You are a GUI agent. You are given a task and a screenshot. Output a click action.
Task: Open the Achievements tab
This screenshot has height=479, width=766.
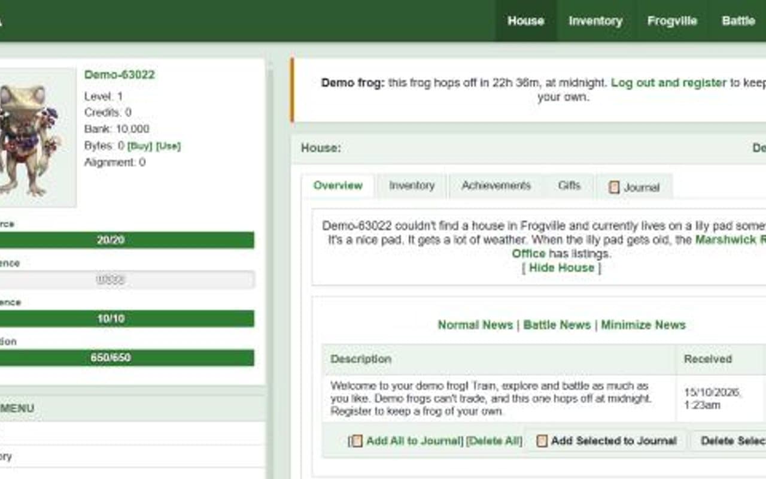(x=496, y=186)
